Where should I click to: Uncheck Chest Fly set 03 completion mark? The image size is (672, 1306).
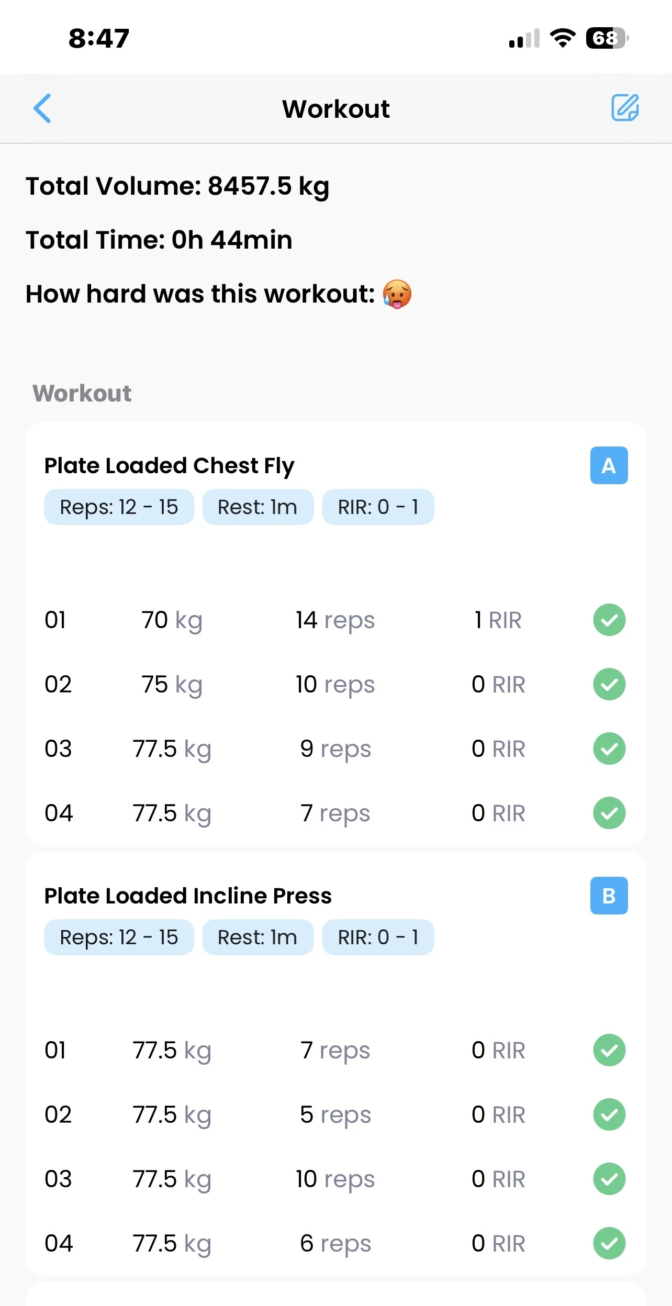coord(609,749)
